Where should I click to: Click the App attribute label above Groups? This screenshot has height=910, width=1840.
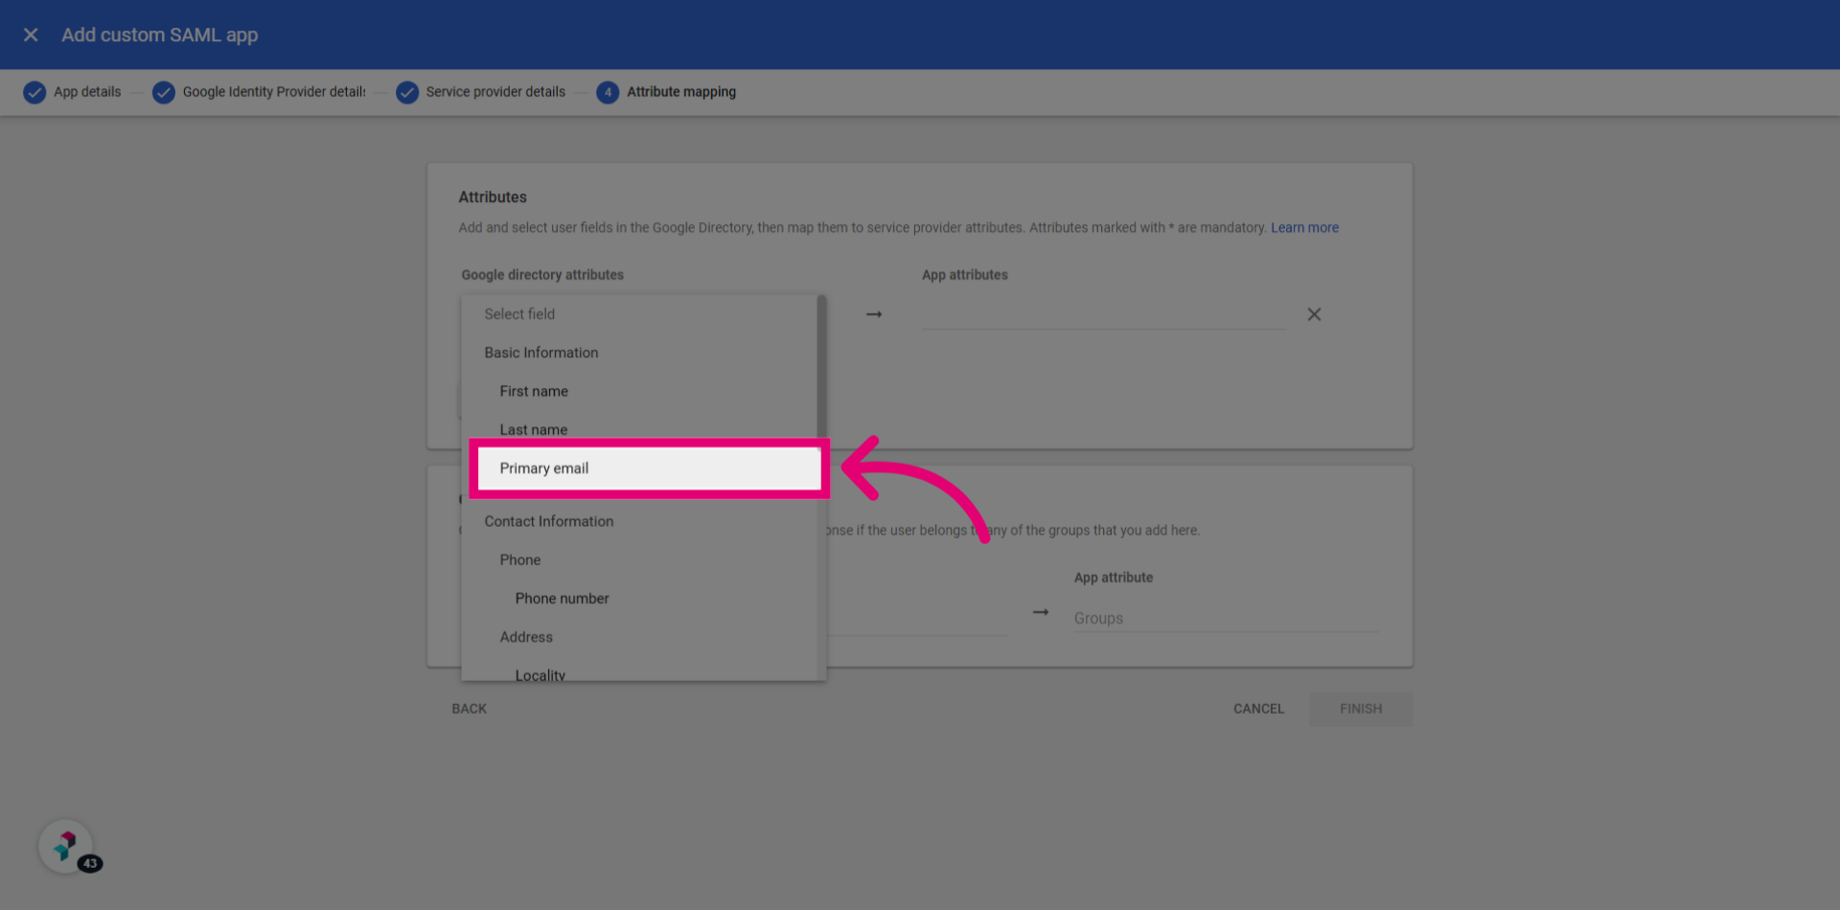[x=1114, y=578]
